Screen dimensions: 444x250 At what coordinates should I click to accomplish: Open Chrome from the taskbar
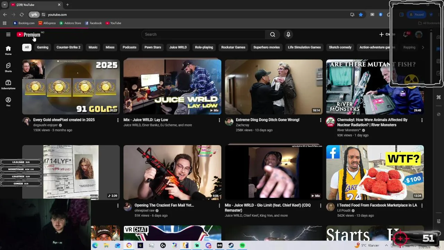pos(129,245)
